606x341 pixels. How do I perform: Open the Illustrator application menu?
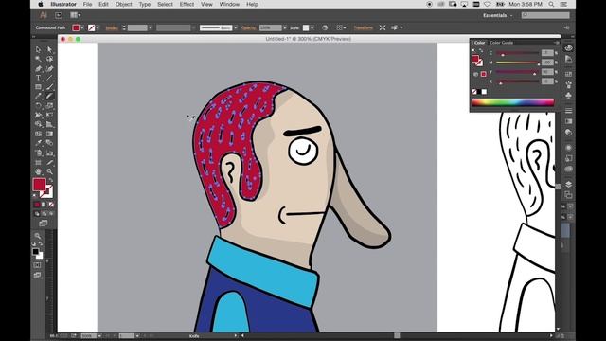click(x=63, y=4)
